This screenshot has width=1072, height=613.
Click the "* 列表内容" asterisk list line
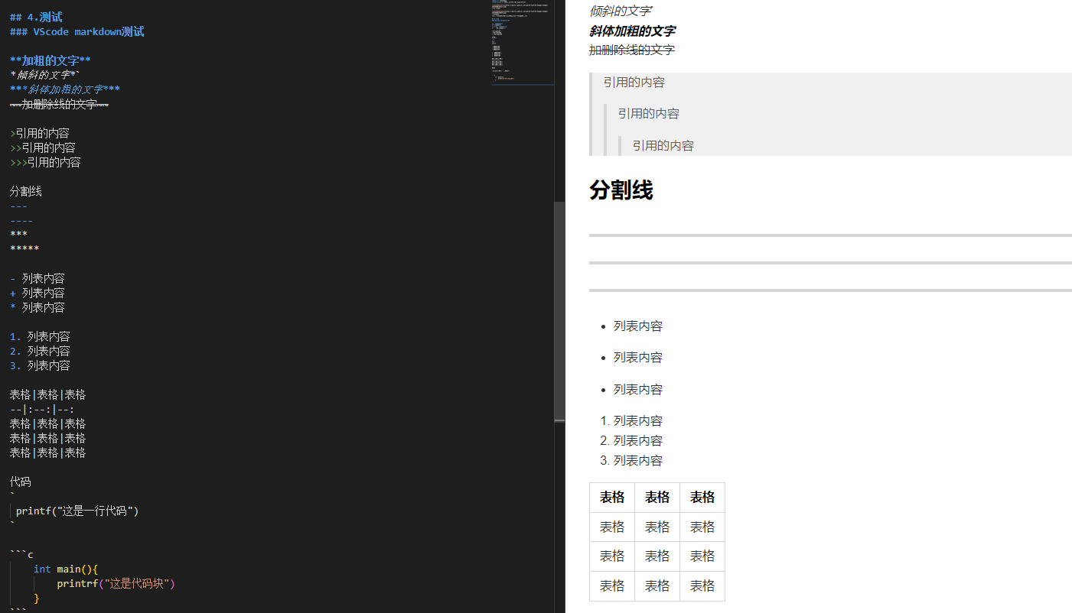pyautogui.click(x=37, y=307)
